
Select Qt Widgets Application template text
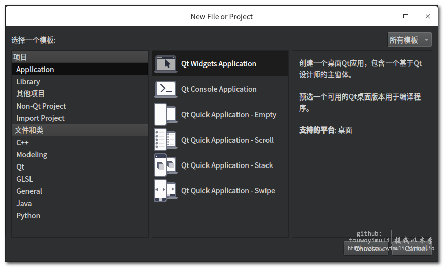(x=219, y=64)
